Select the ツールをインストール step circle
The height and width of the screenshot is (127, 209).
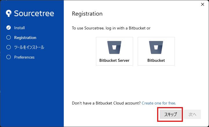pyautogui.click(x=8, y=47)
